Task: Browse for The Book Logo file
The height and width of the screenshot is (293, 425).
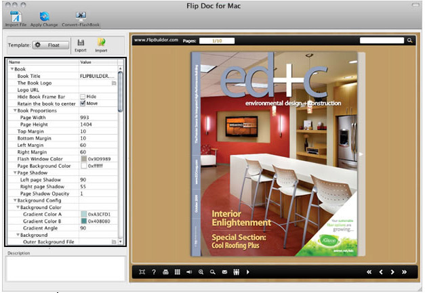Action: pos(114,83)
